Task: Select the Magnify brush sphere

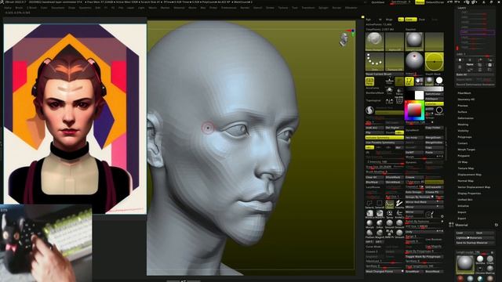Action: 380,233
